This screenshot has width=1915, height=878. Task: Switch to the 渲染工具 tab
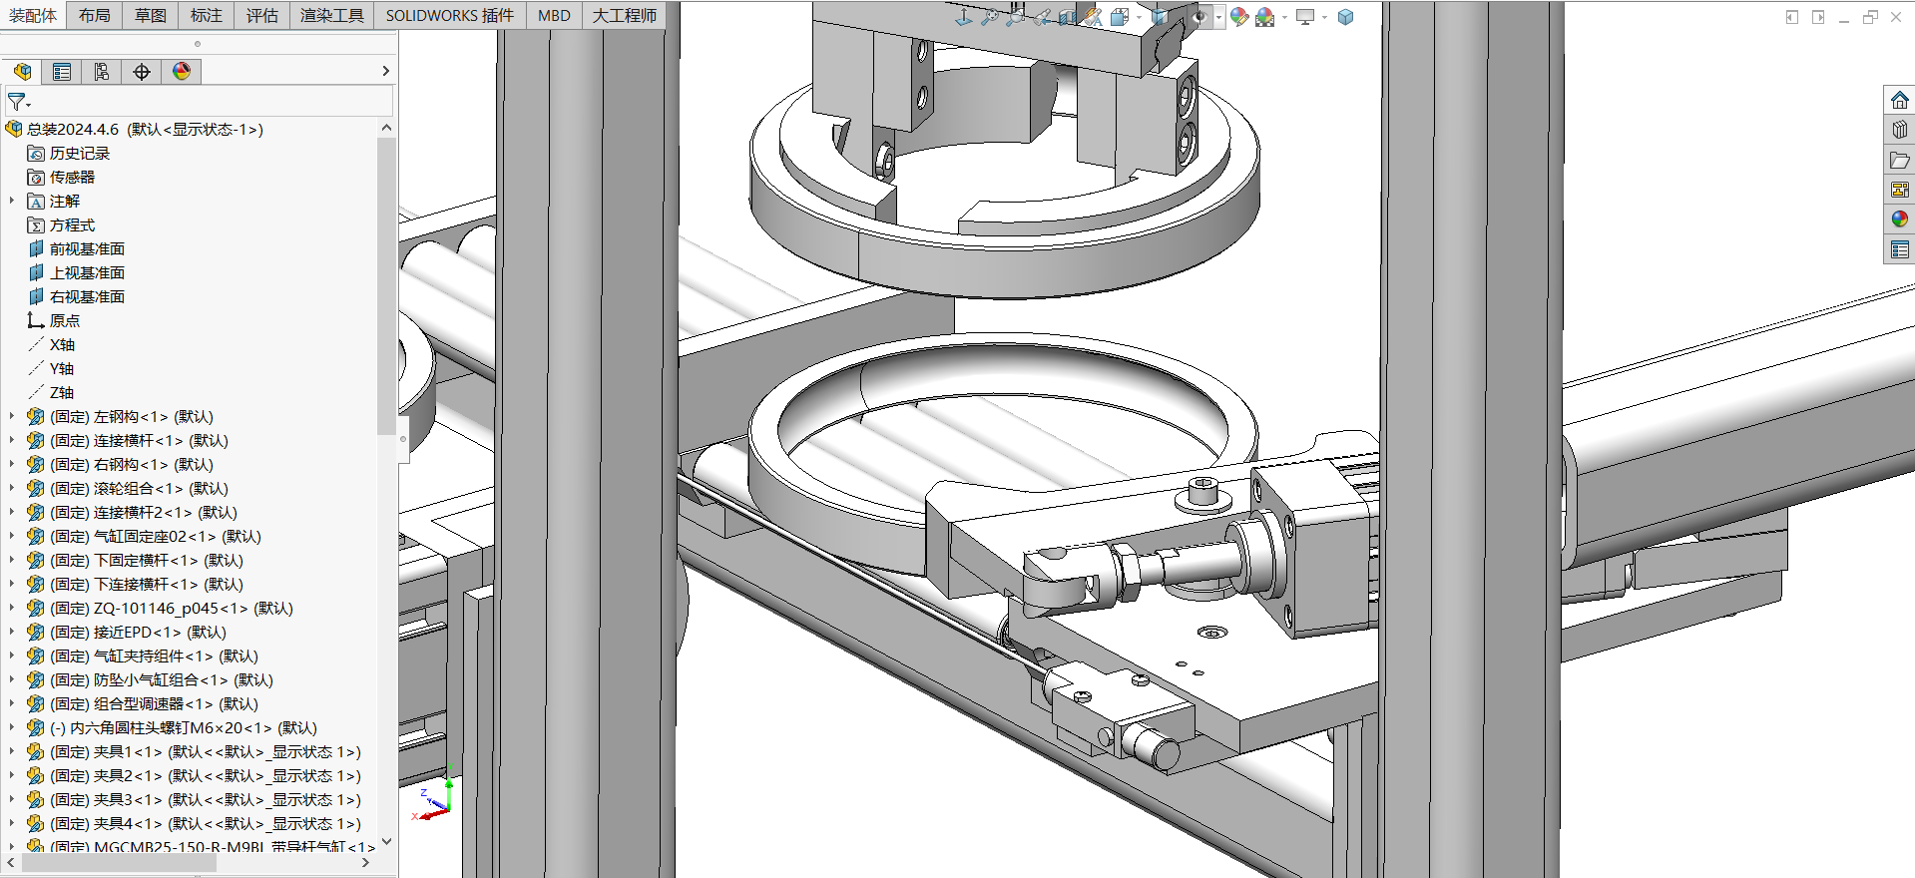click(332, 15)
